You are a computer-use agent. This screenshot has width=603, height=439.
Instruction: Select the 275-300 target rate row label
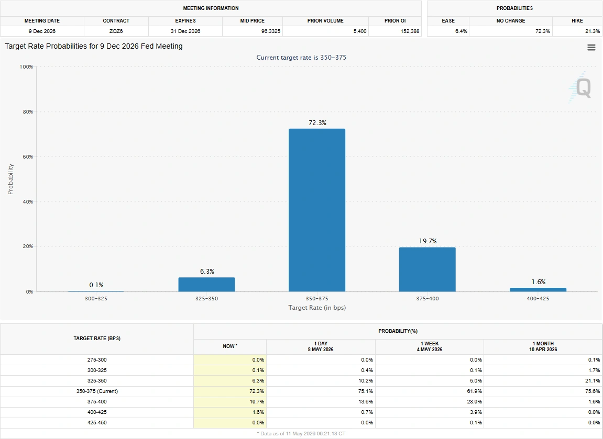point(97,360)
